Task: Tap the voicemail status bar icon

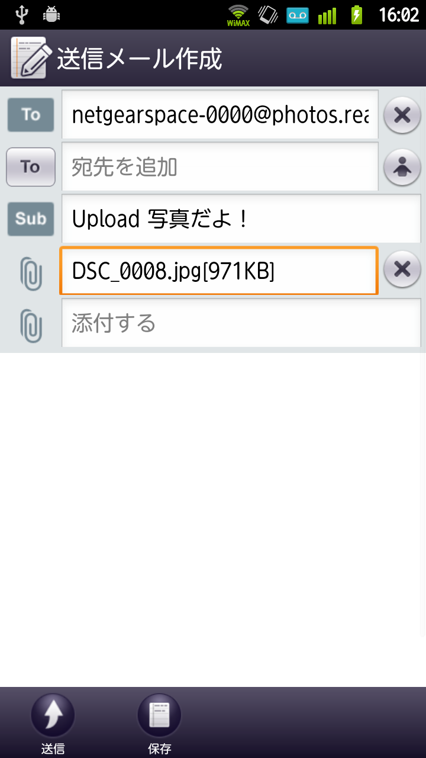Action: (298, 15)
